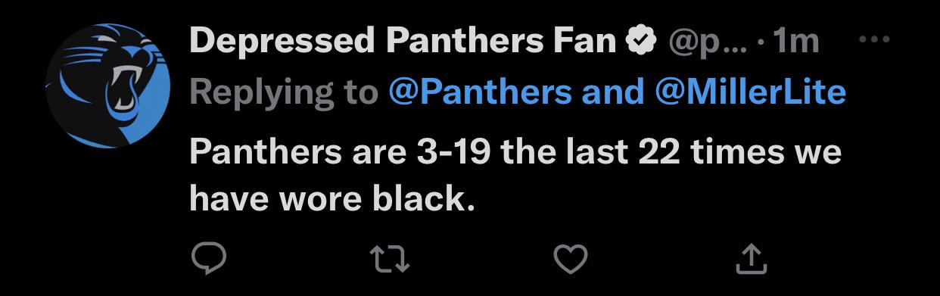Viewport: 940px width, 296px height.
Task: Retweet this post using the arrows icon
Action: pyautogui.click(x=392, y=260)
